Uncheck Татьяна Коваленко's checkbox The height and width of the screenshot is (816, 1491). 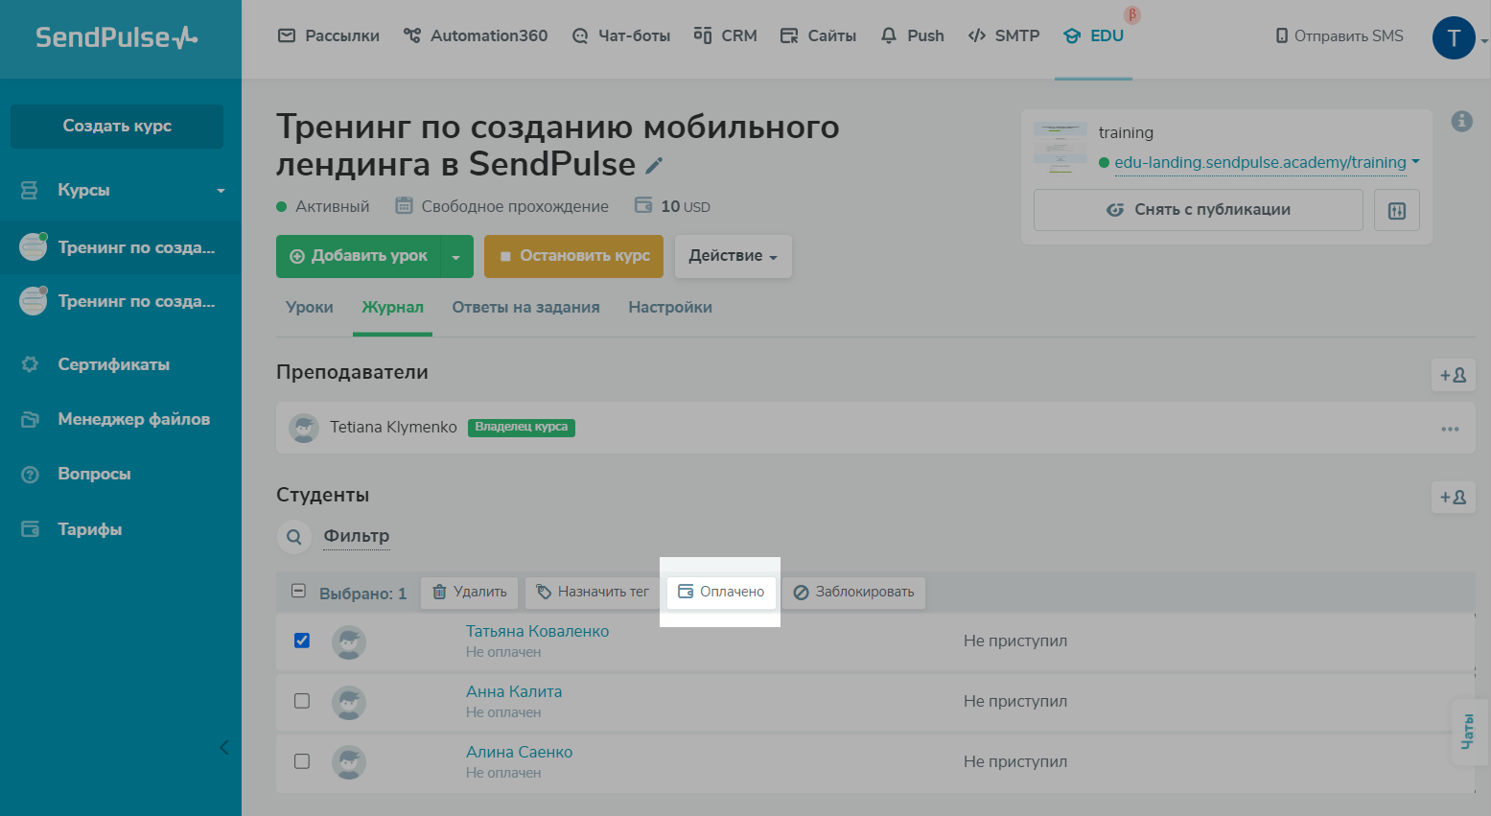[x=302, y=641]
